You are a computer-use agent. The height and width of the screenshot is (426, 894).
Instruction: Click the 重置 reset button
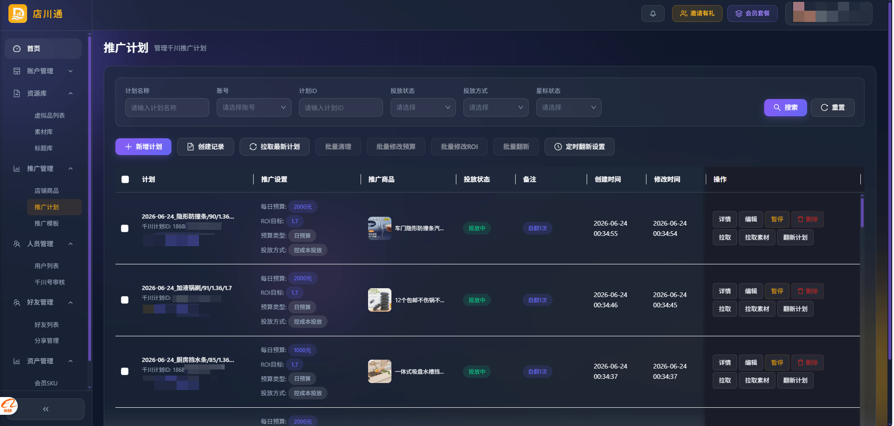pos(832,107)
